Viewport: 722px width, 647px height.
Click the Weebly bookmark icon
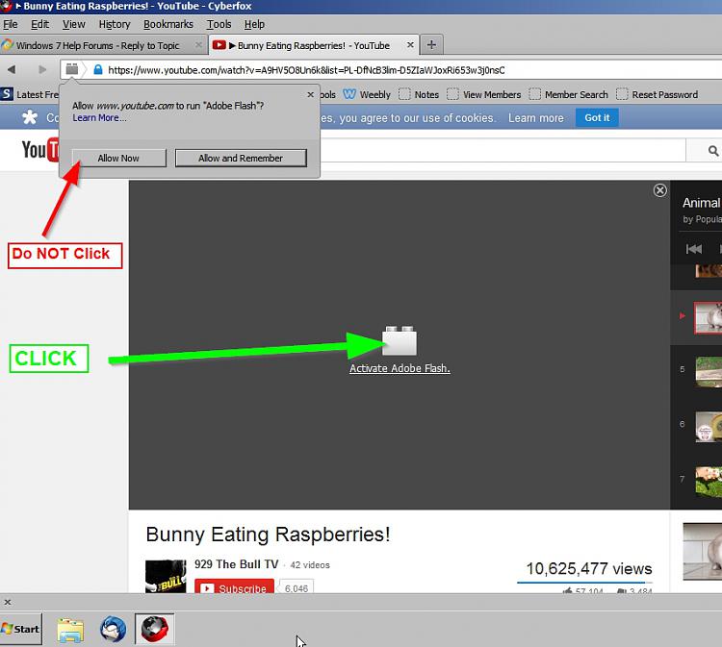click(349, 94)
